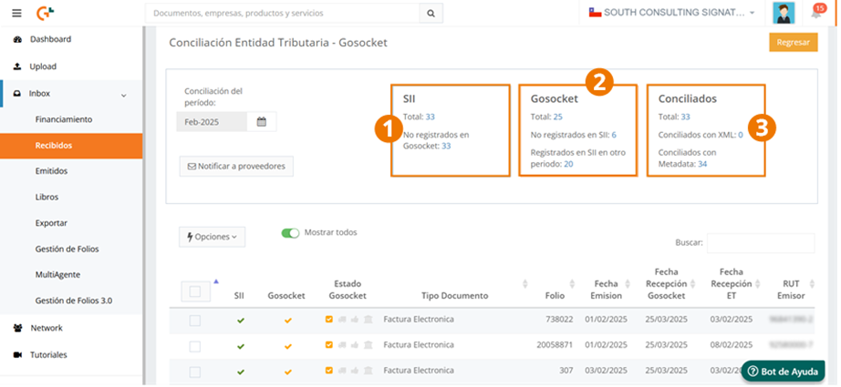This screenshot has height=387, width=841.
Task: Open the user avatar profile
Action: tap(784, 13)
